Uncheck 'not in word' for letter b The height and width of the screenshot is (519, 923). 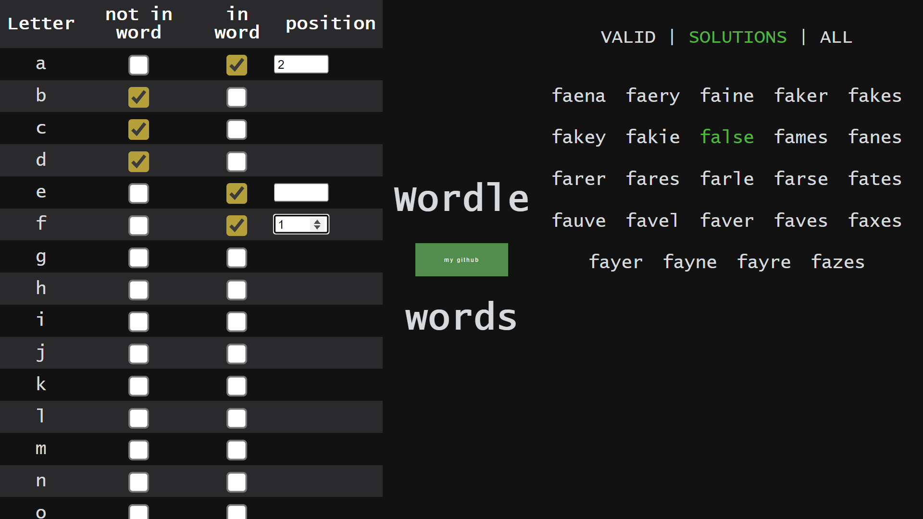138,97
